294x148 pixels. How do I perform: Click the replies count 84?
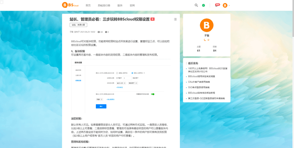click(215, 50)
